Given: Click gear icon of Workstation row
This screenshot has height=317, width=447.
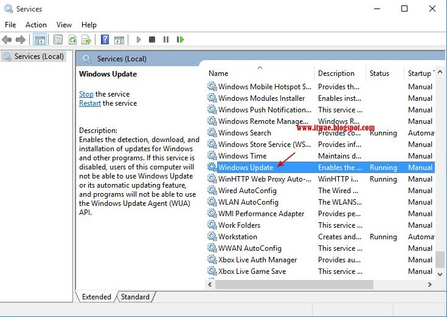Looking at the screenshot, I should click(x=212, y=236).
